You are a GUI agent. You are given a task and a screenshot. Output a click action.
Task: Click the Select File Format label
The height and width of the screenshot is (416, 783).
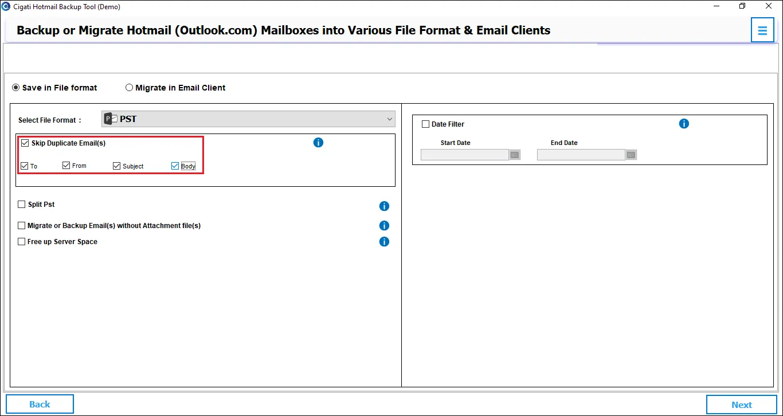pyautogui.click(x=50, y=120)
